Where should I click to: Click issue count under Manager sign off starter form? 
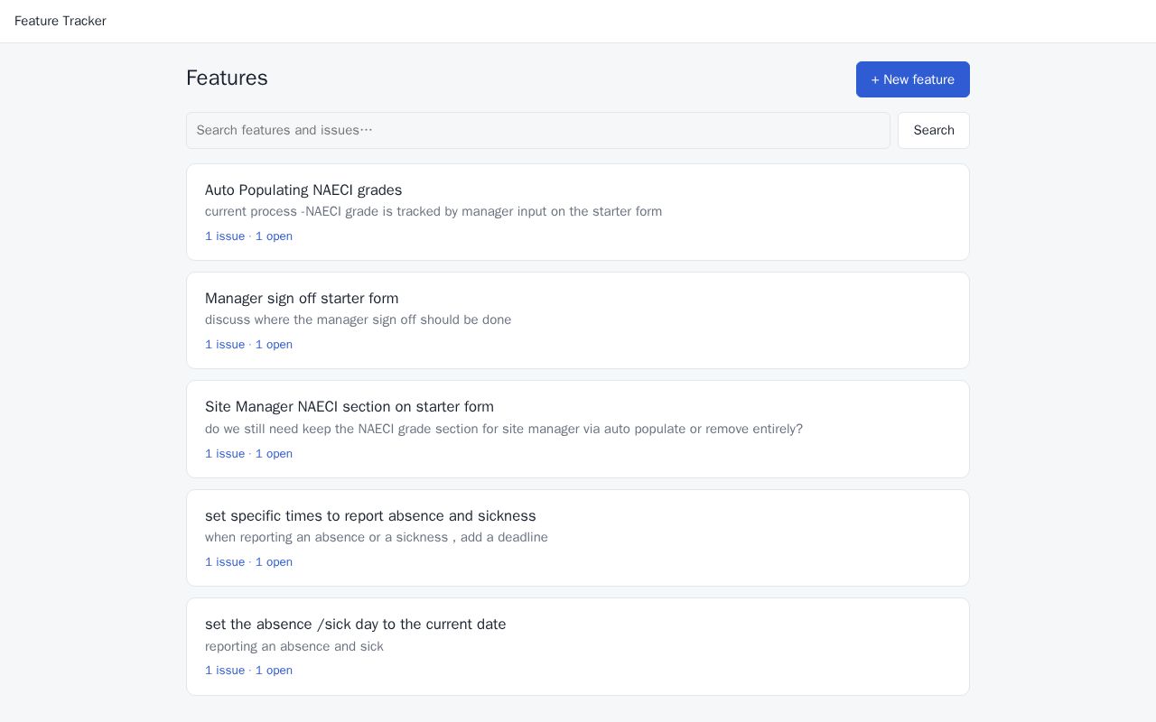[x=248, y=345]
